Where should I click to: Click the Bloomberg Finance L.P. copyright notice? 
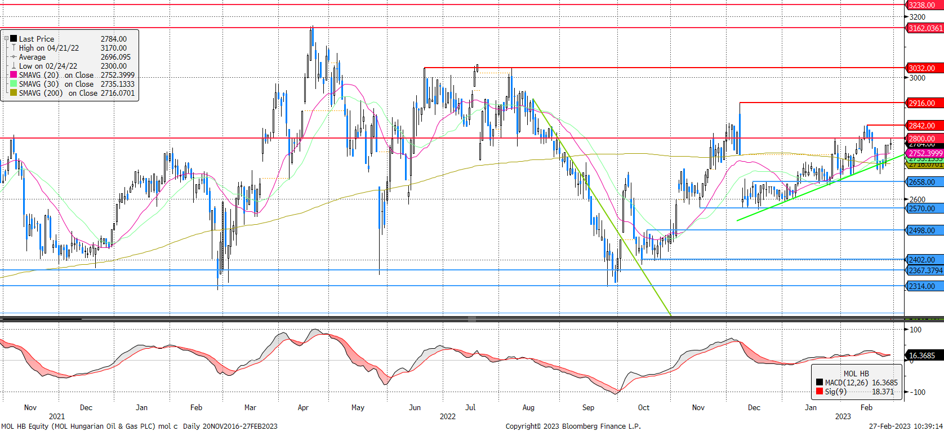[x=573, y=426]
